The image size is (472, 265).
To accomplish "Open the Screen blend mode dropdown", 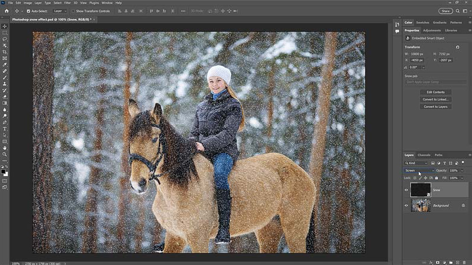I will (419, 170).
